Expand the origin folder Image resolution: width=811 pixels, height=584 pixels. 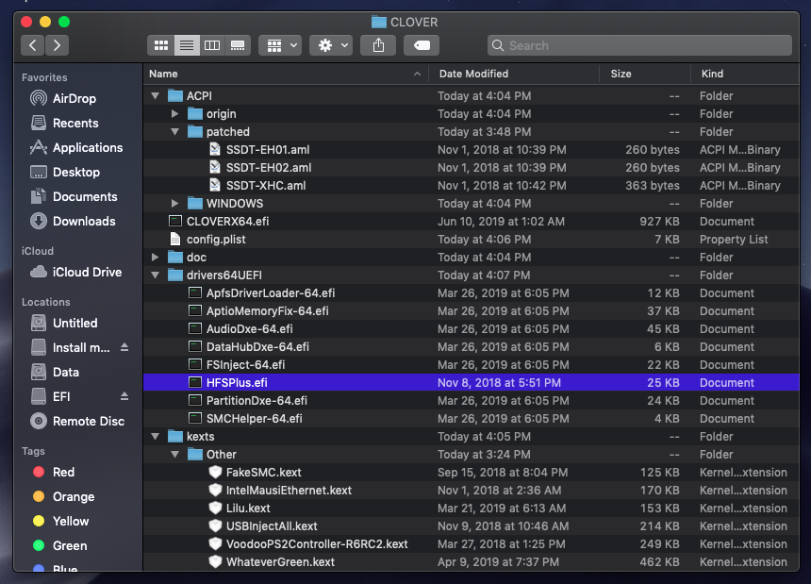(x=174, y=114)
